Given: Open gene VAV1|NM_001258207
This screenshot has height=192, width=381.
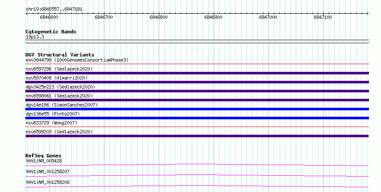Looking at the screenshot, I should point(48,171).
